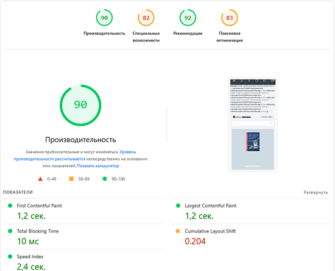The width and height of the screenshot is (335, 271).
Task: Select the Cumulative Layout Shift metric label
Action: pos(210,231)
